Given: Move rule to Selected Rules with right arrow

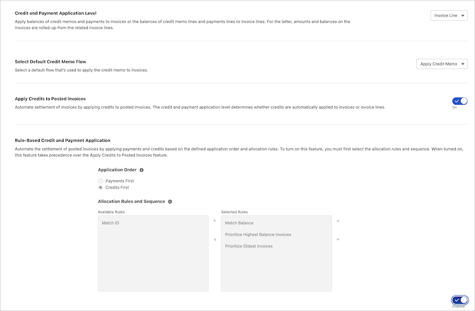Looking at the screenshot, I should click(x=215, y=221).
